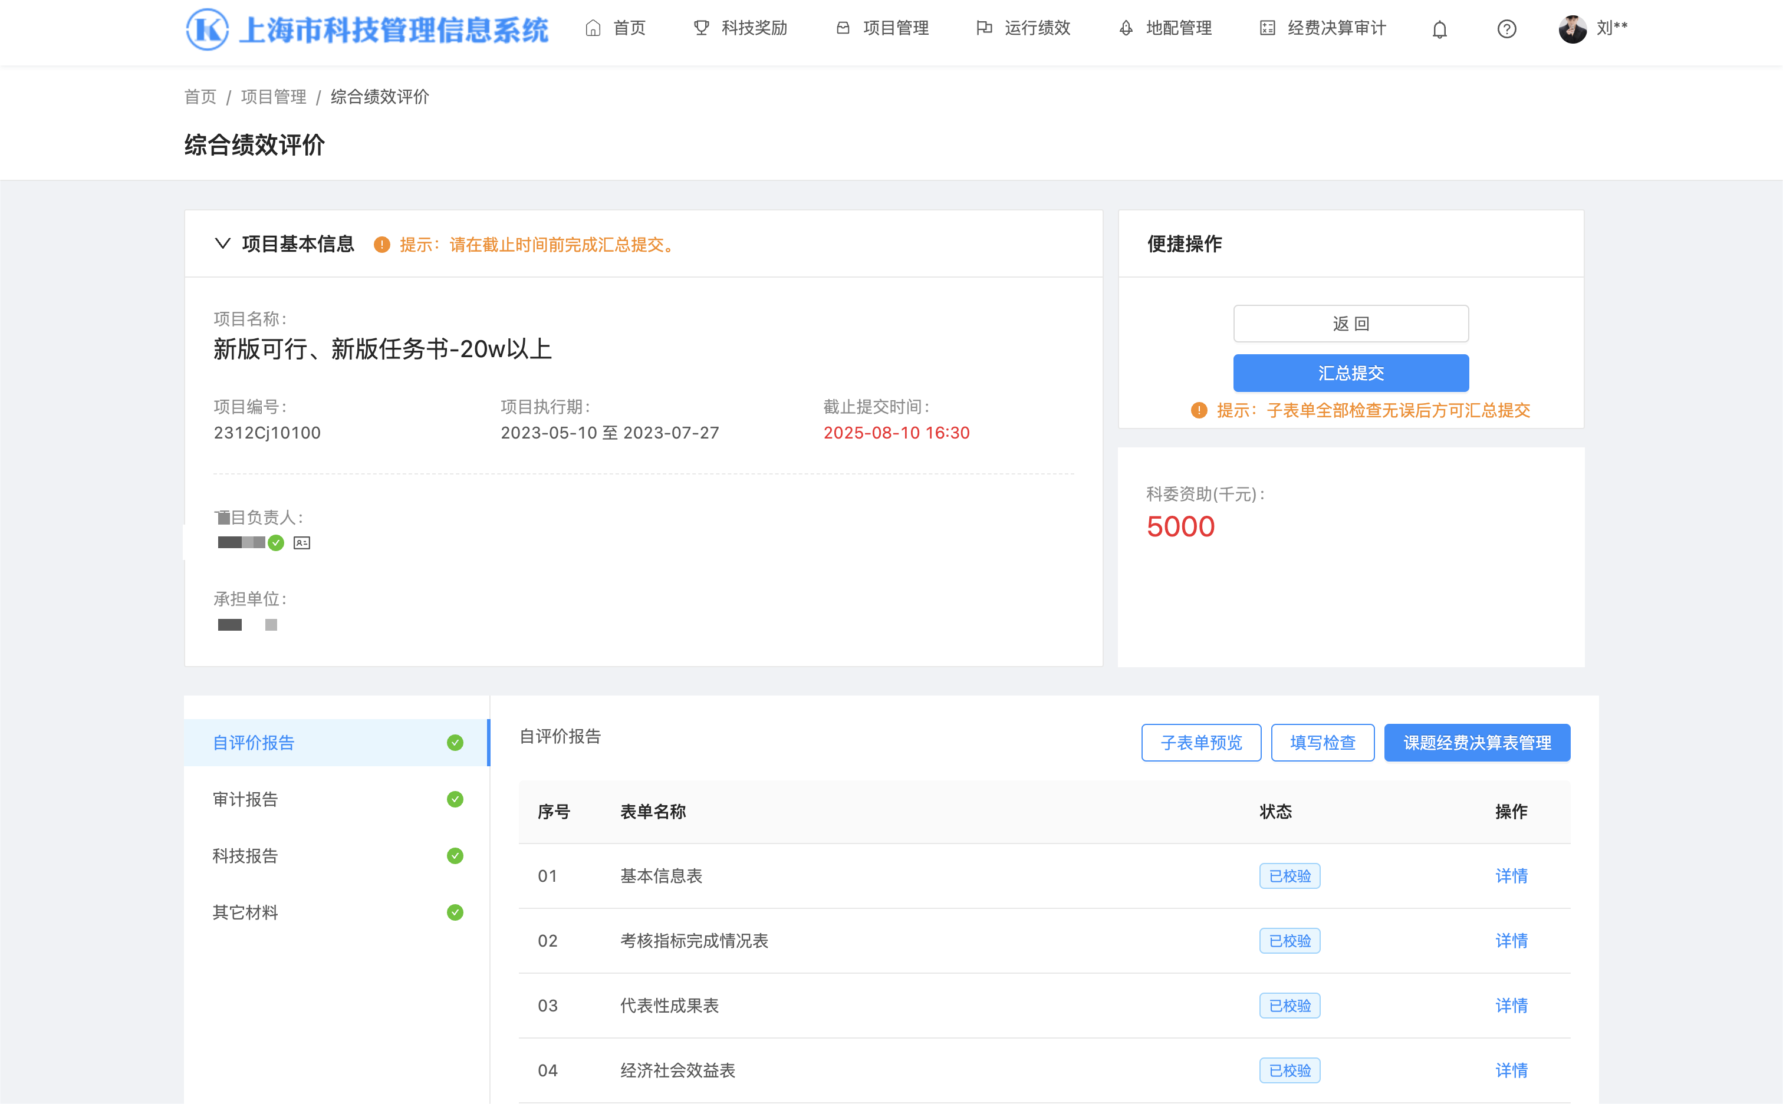Click 首页 breadcrumb link
Image resolution: width=1783 pixels, height=1104 pixels.
point(200,97)
